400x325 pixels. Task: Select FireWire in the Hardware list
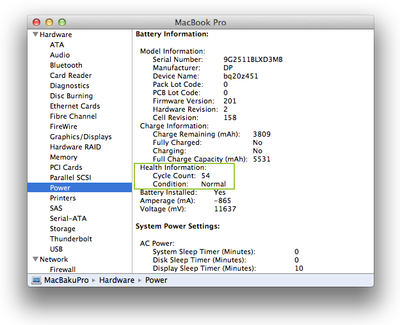coord(63,126)
